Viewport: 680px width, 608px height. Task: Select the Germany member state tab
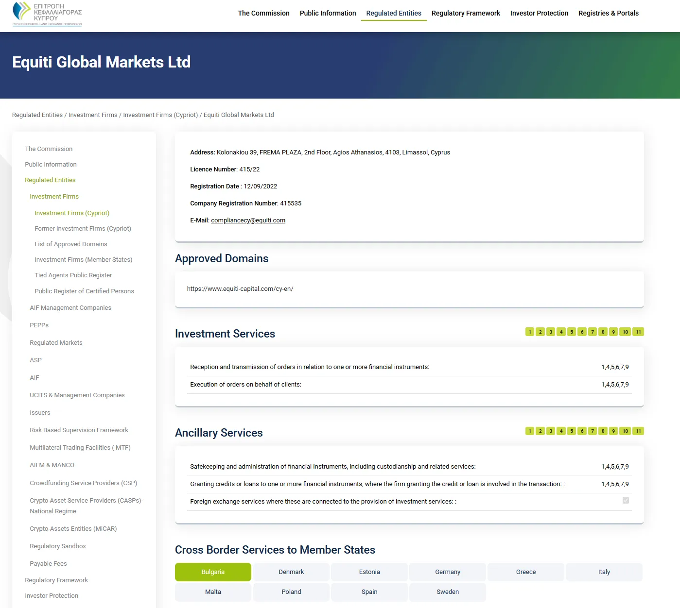[x=448, y=572]
